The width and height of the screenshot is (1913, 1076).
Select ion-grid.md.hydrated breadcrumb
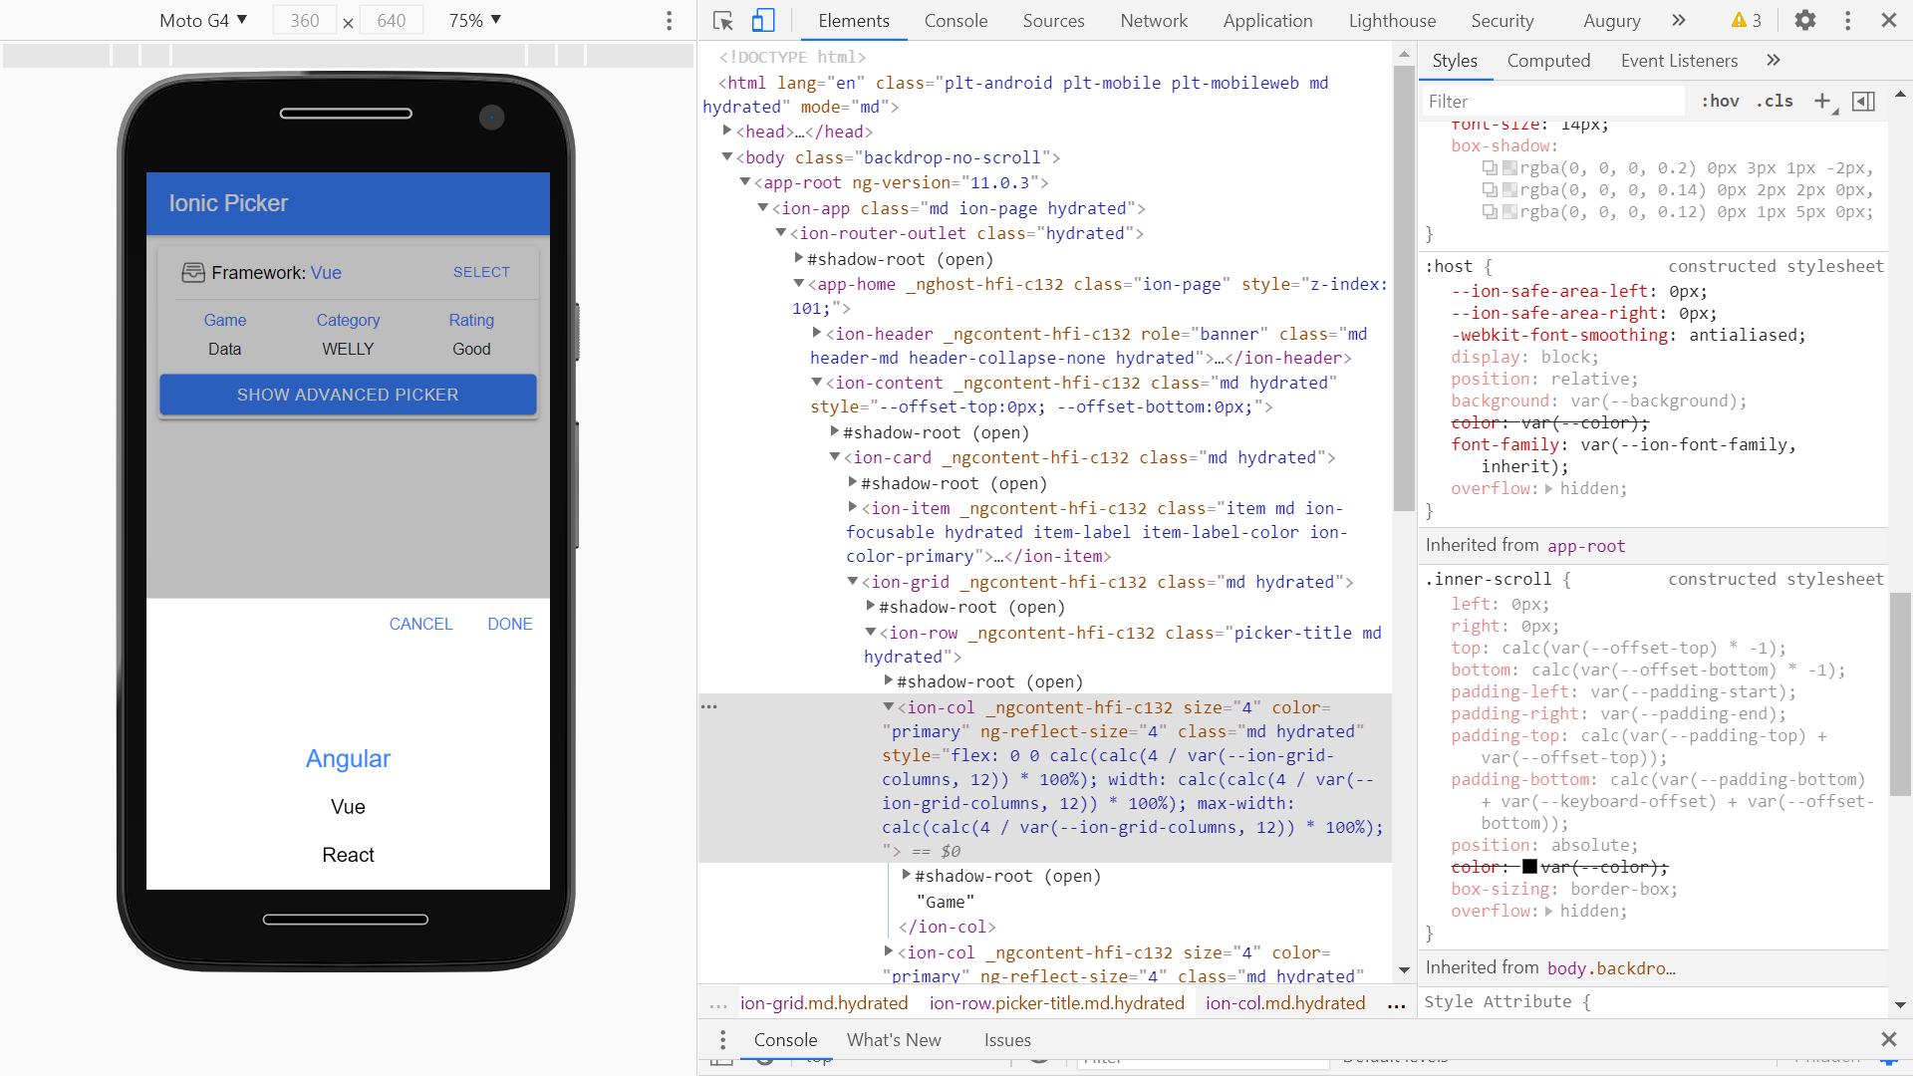point(824,1003)
